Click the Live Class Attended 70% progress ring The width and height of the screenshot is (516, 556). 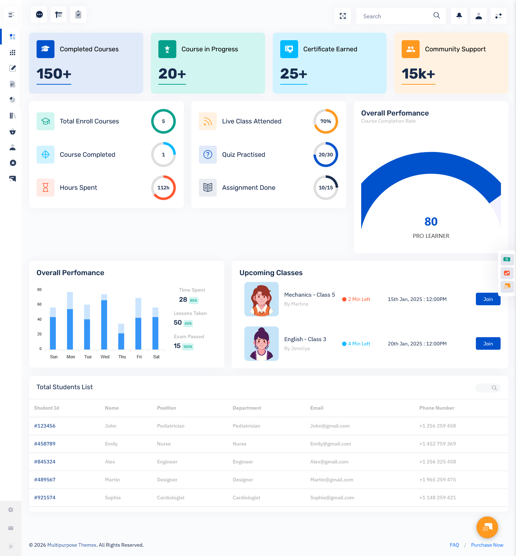[326, 121]
